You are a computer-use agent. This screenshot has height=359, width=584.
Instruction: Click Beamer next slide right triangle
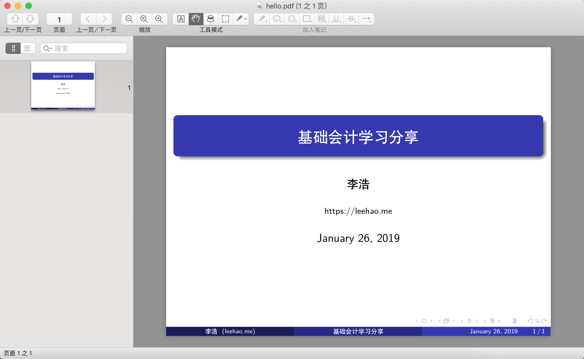[x=431, y=321]
